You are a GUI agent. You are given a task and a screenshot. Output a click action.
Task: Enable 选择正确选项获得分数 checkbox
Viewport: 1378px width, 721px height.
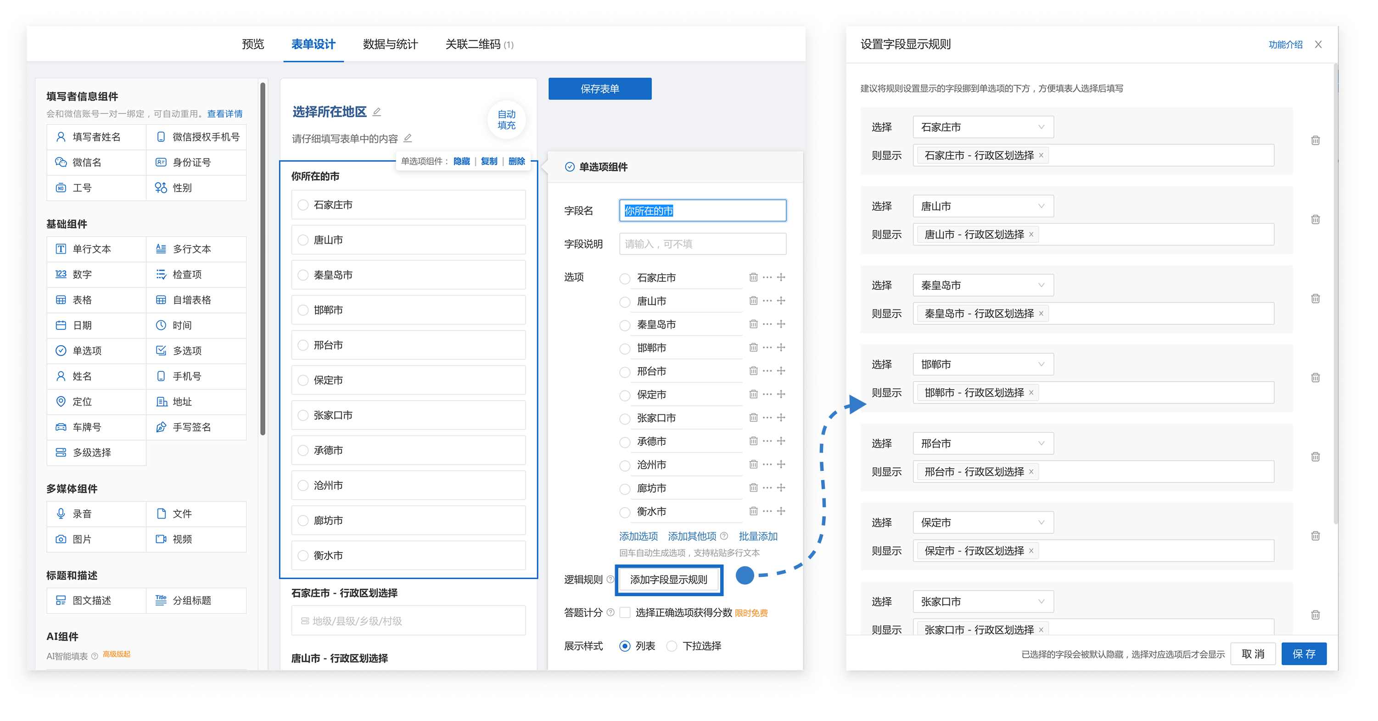click(625, 612)
